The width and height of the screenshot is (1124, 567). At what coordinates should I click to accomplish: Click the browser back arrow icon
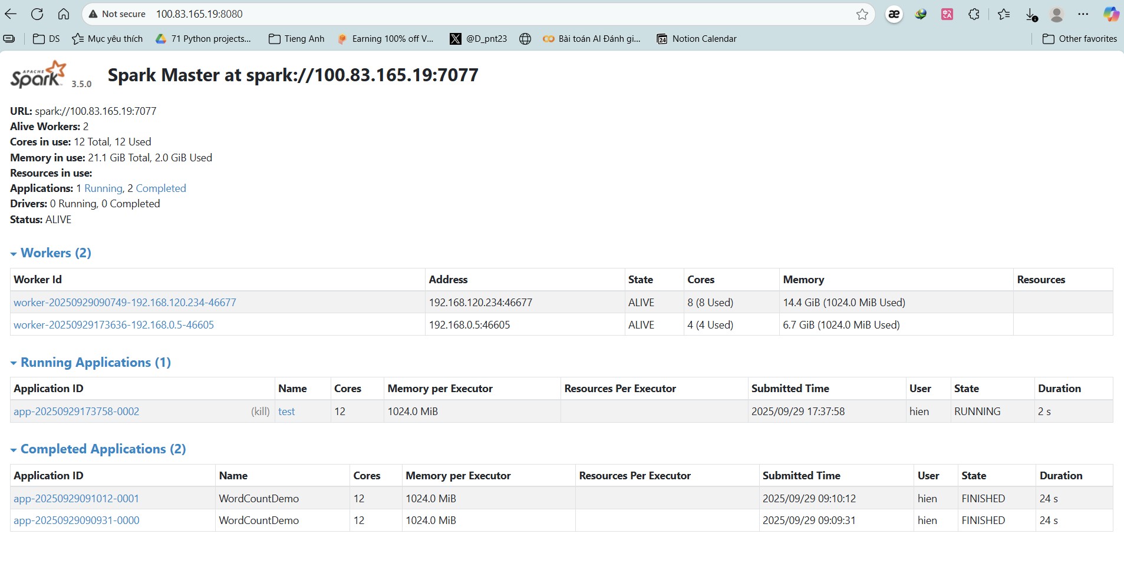(11, 14)
